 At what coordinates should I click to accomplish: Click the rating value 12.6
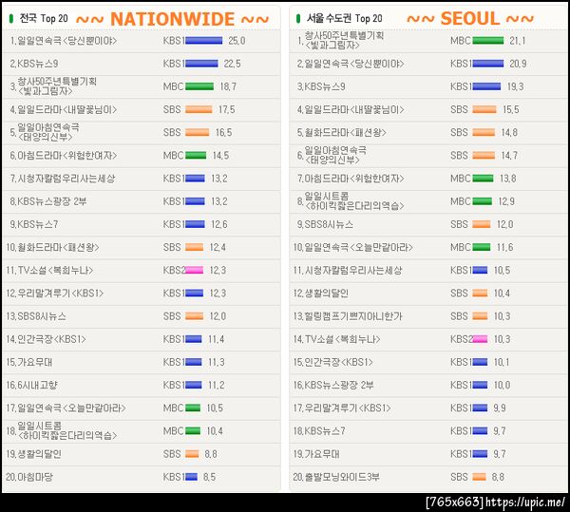pos(219,224)
